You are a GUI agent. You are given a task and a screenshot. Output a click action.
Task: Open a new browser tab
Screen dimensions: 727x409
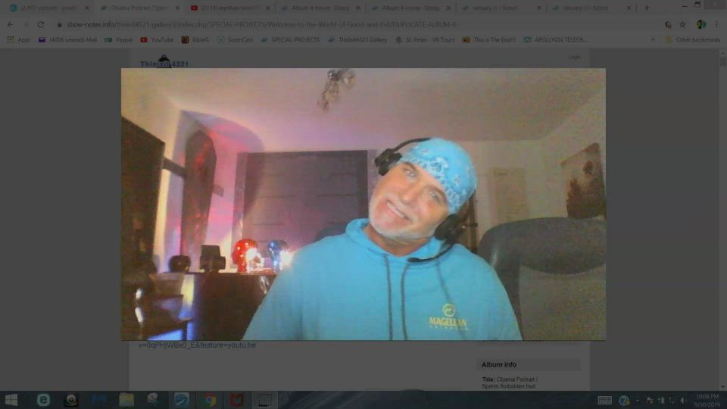tap(646, 8)
